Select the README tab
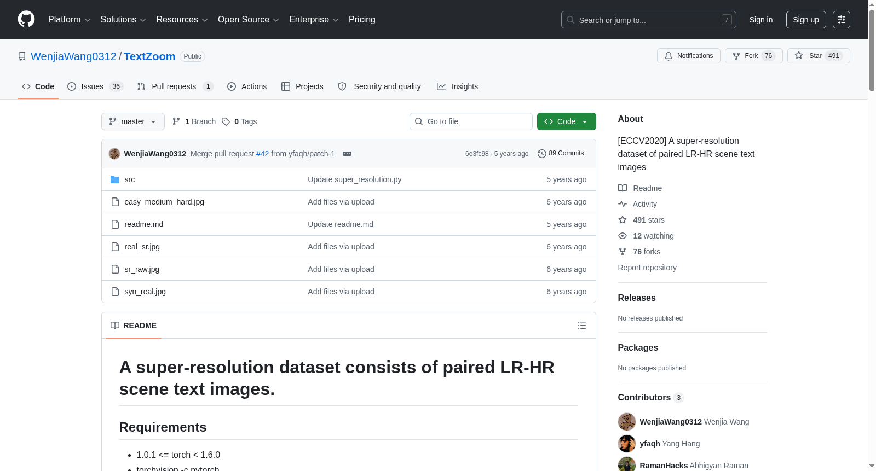The width and height of the screenshot is (876, 471). tap(134, 325)
